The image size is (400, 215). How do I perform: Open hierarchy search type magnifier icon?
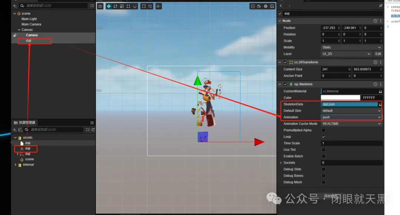22,6
